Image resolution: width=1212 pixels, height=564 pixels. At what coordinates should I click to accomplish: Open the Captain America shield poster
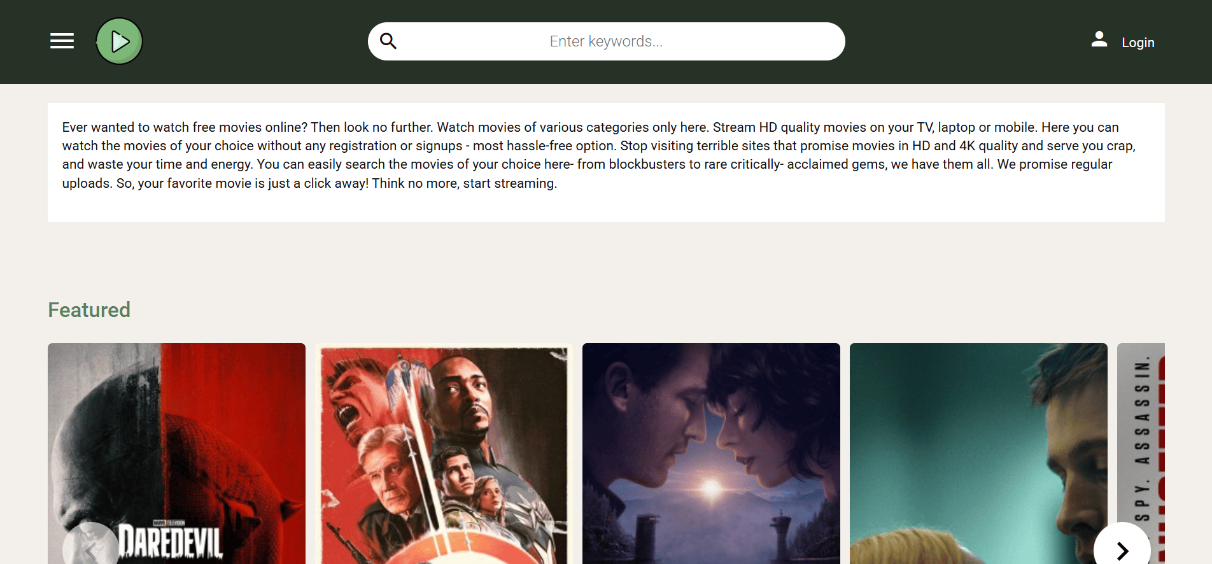[444, 453]
